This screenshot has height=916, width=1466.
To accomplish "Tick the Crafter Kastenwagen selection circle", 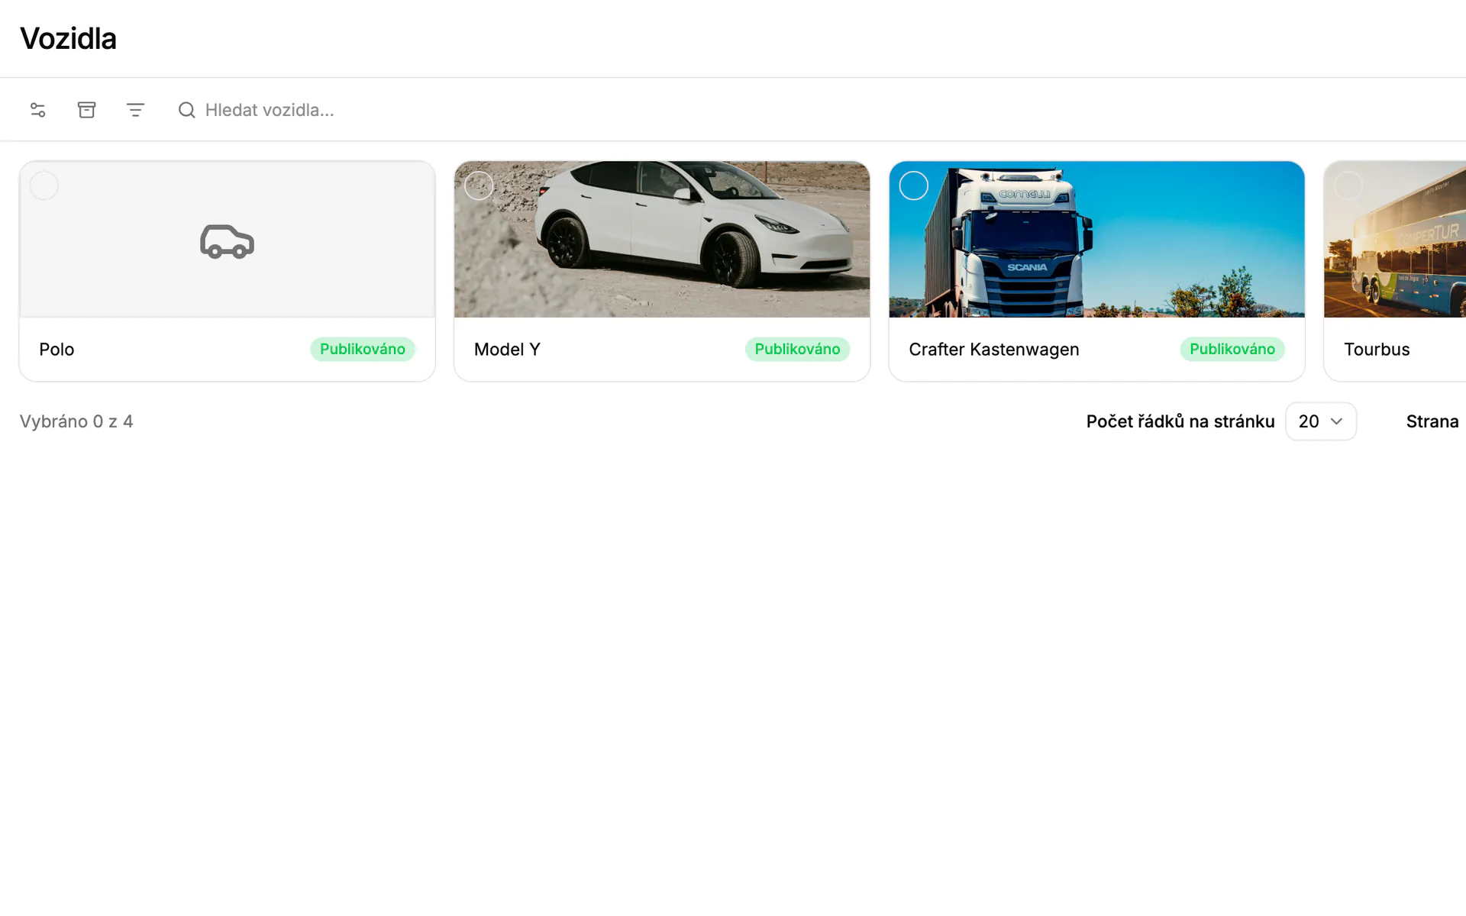I will coord(914,185).
